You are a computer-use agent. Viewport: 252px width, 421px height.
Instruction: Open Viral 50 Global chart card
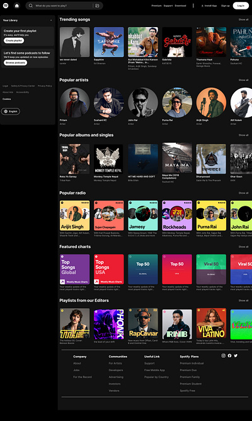coord(211,270)
